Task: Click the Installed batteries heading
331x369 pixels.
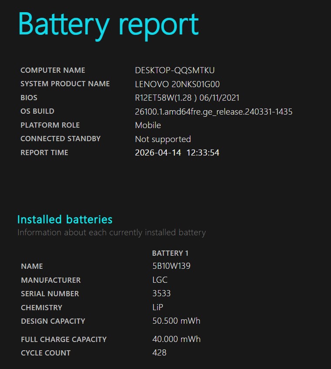Action: [65, 219]
